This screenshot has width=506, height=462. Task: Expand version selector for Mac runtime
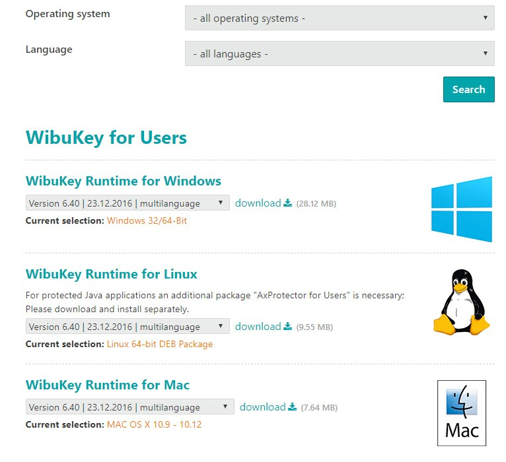(129, 407)
